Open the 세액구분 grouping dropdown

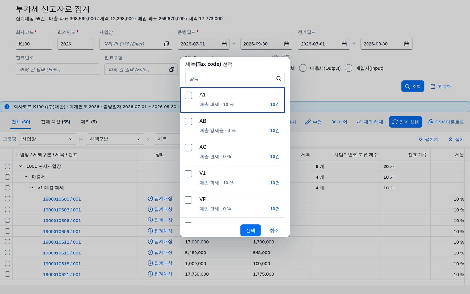[x=116, y=139]
